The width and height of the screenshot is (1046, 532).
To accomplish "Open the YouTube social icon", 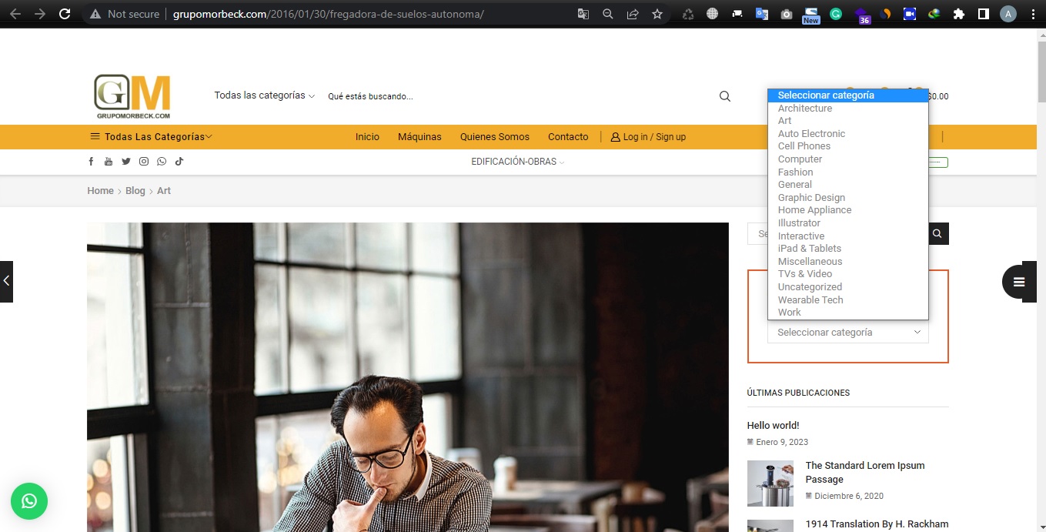I will tap(109, 162).
